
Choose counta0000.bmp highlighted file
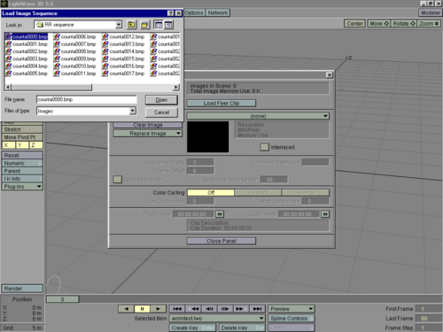[27, 36]
